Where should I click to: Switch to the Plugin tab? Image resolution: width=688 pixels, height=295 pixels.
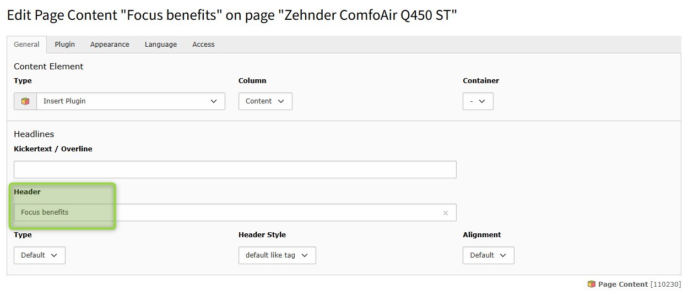65,45
